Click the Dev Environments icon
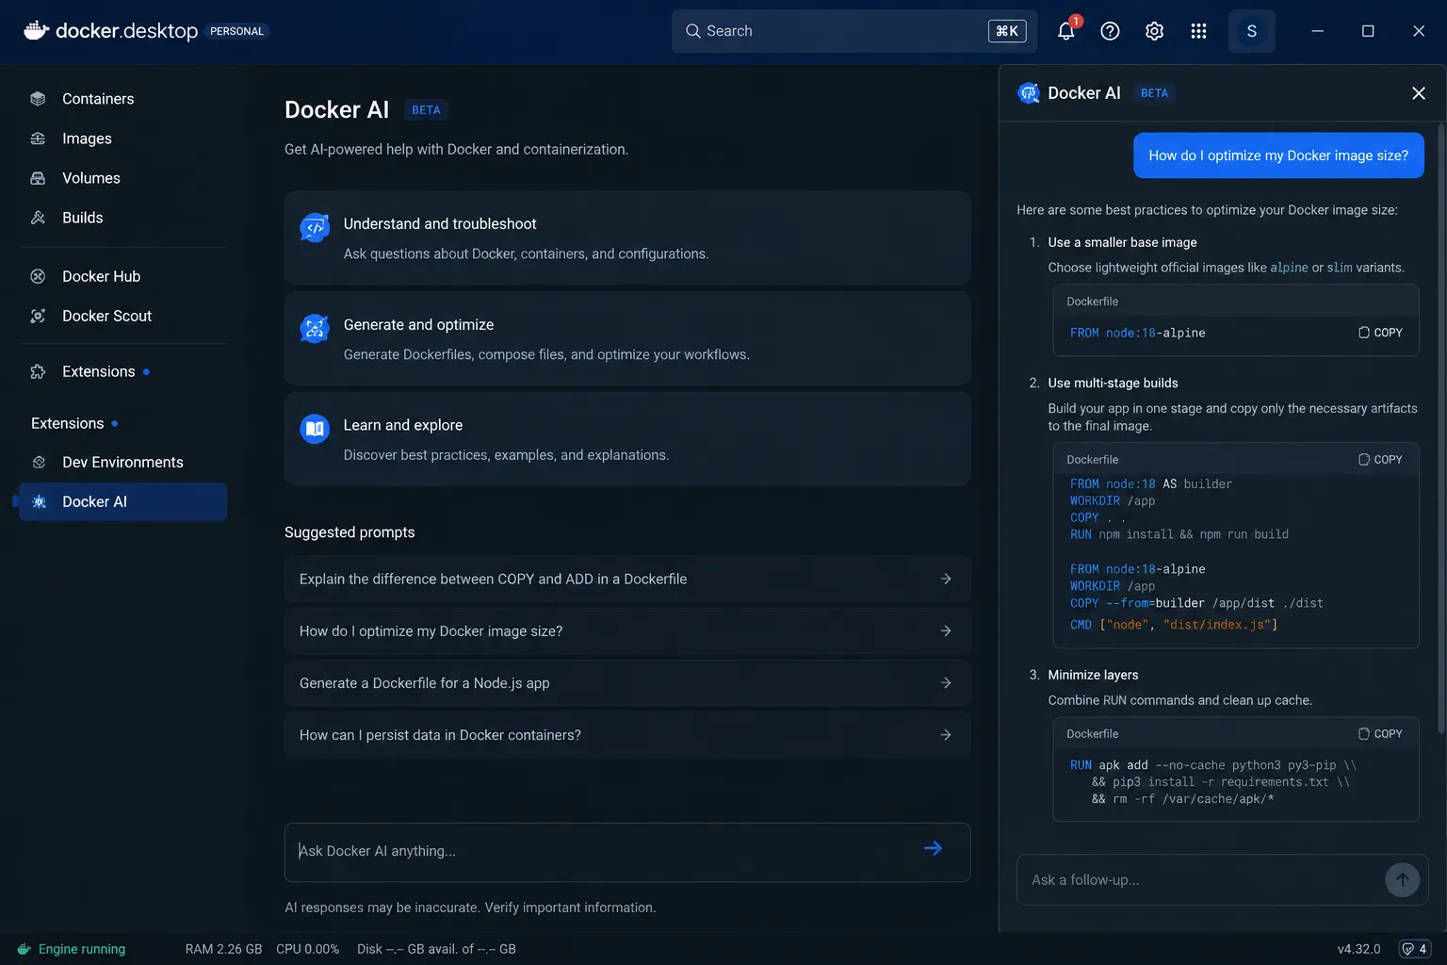This screenshot has height=965, width=1447. coord(39,462)
